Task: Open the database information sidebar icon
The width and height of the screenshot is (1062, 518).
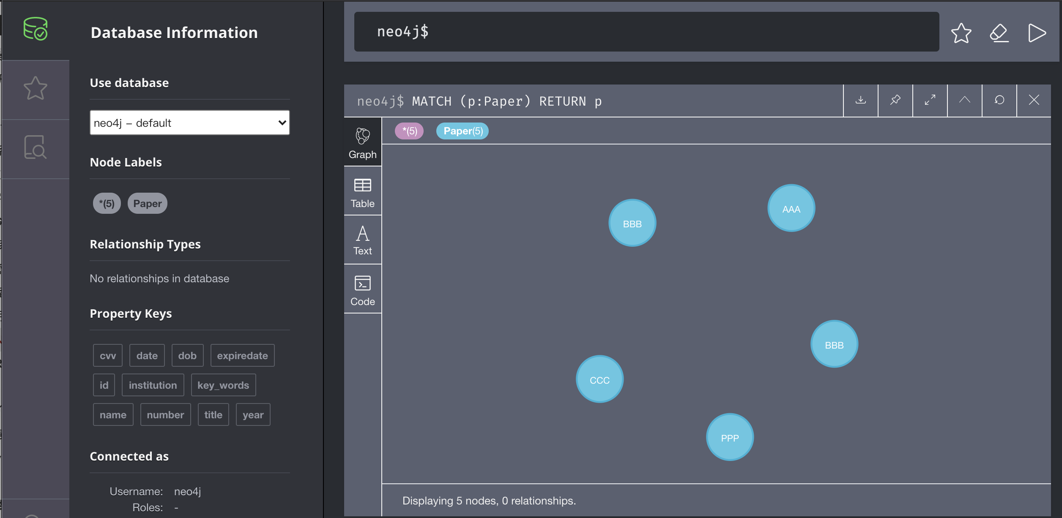Action: pyautogui.click(x=36, y=30)
